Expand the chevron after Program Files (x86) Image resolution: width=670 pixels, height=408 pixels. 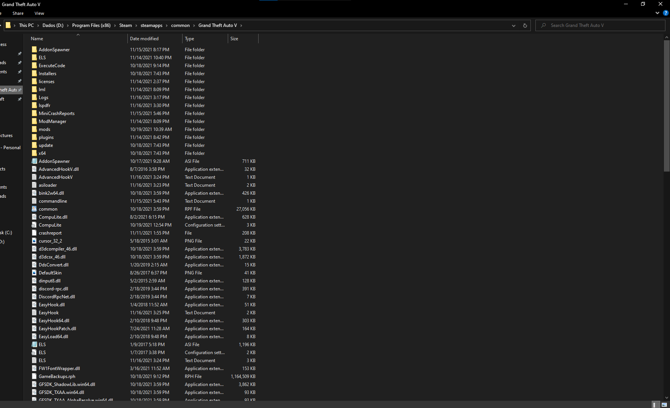pos(115,25)
